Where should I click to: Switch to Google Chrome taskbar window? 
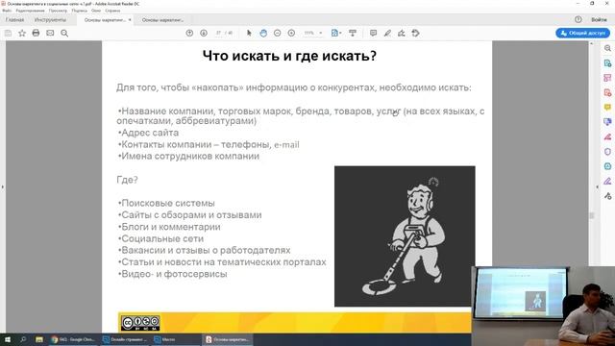click(x=73, y=339)
